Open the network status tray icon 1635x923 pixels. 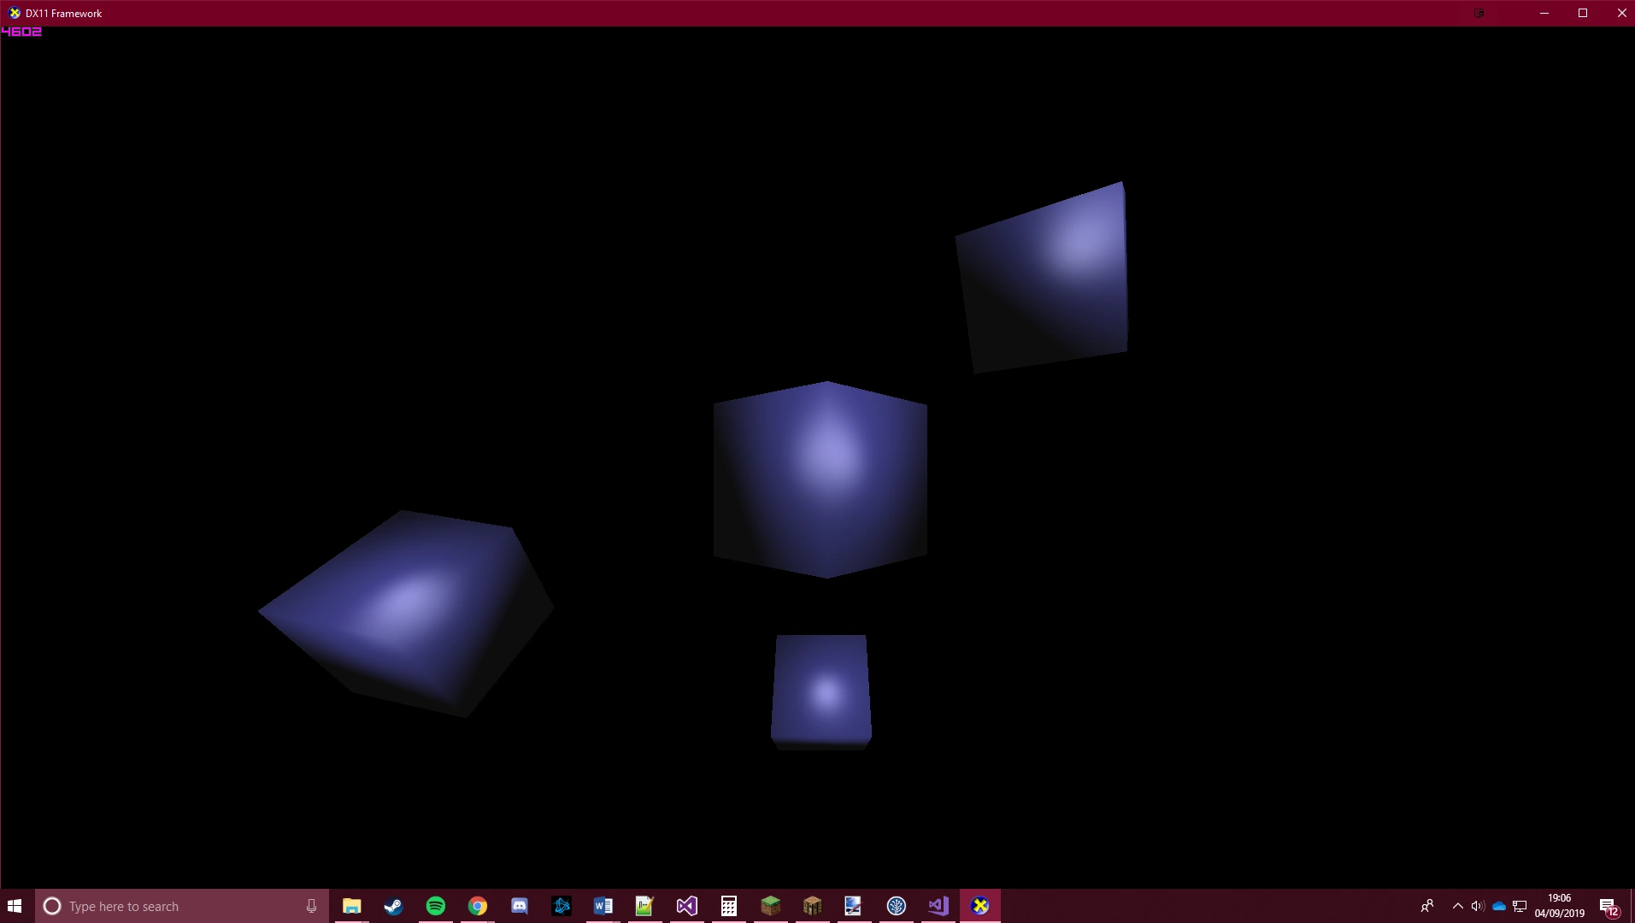pos(1519,906)
